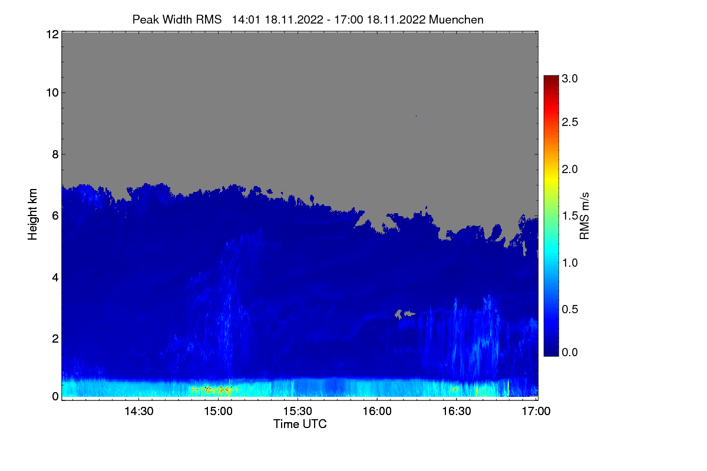707x471 pixels.
Task: Click the colorbar value 0.5
Action: (x=570, y=309)
